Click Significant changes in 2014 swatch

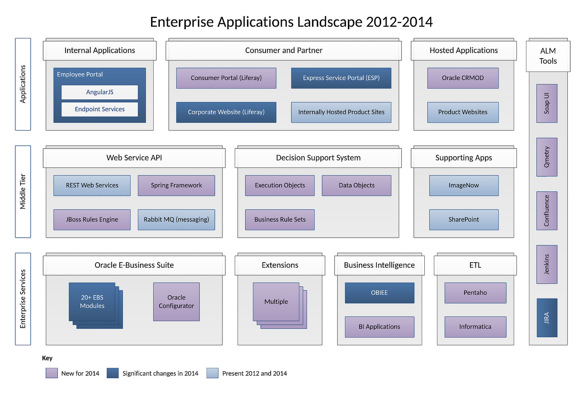[113, 373]
